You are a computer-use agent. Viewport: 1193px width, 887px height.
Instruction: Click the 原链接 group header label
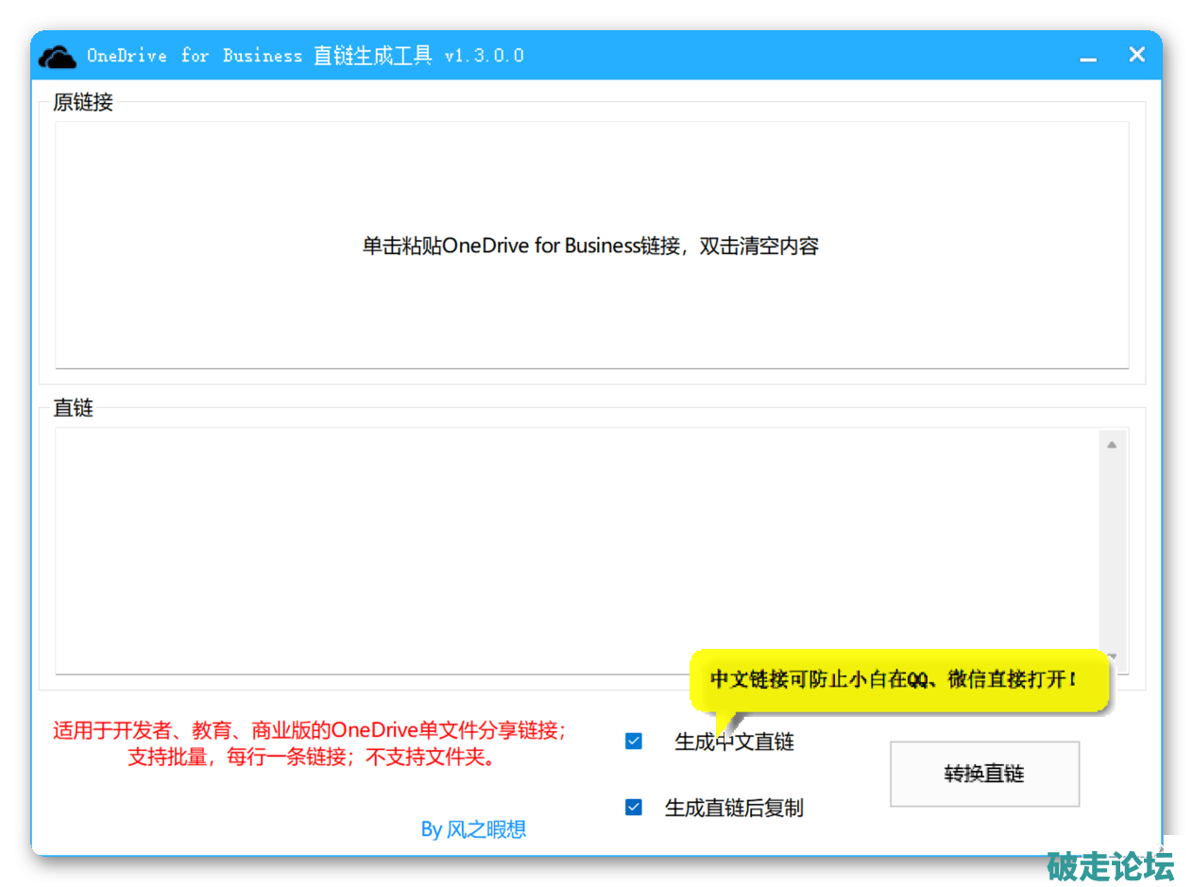tap(83, 103)
